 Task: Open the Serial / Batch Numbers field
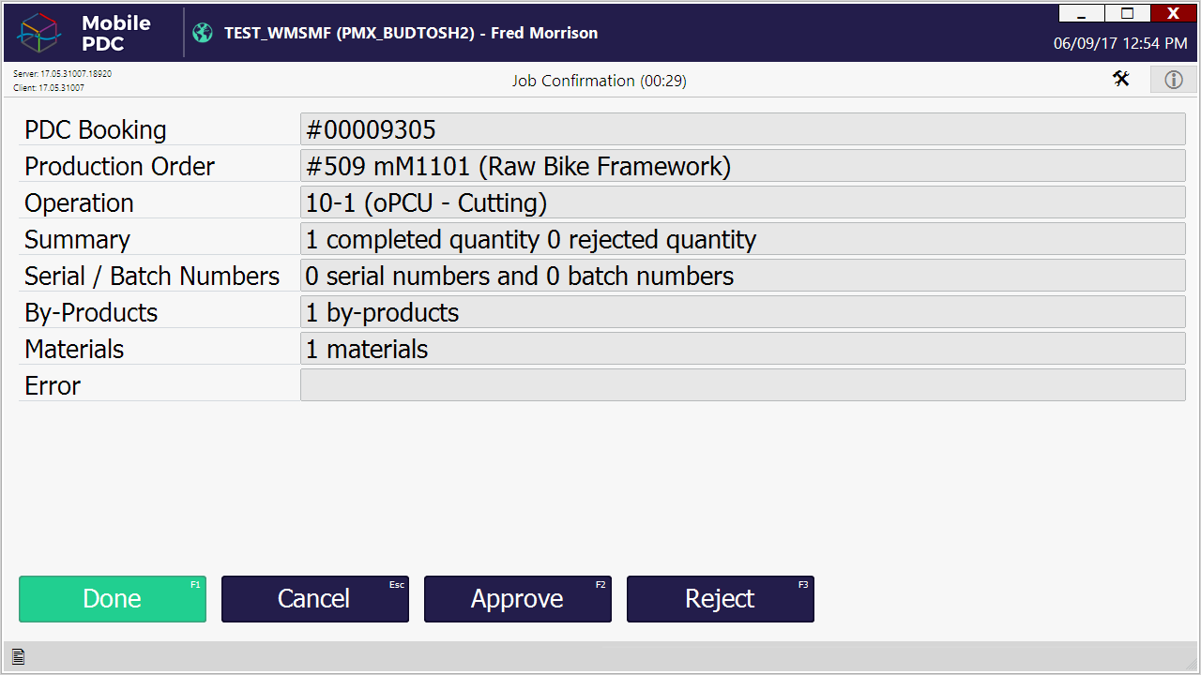[742, 276]
